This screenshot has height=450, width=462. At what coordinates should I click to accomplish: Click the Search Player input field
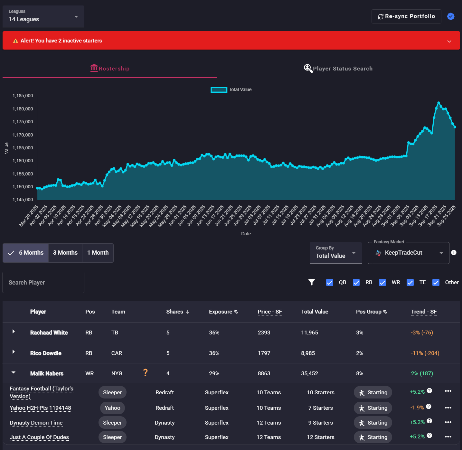pyautogui.click(x=43, y=283)
